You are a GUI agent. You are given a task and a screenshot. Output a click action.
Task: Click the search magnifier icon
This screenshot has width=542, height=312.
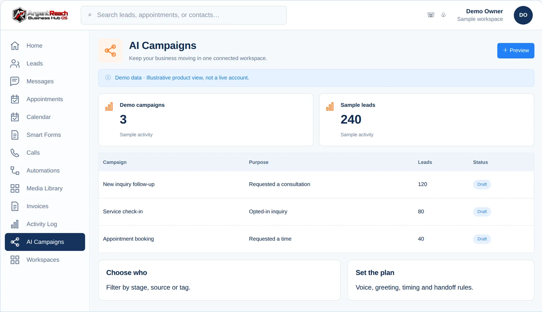(x=90, y=15)
